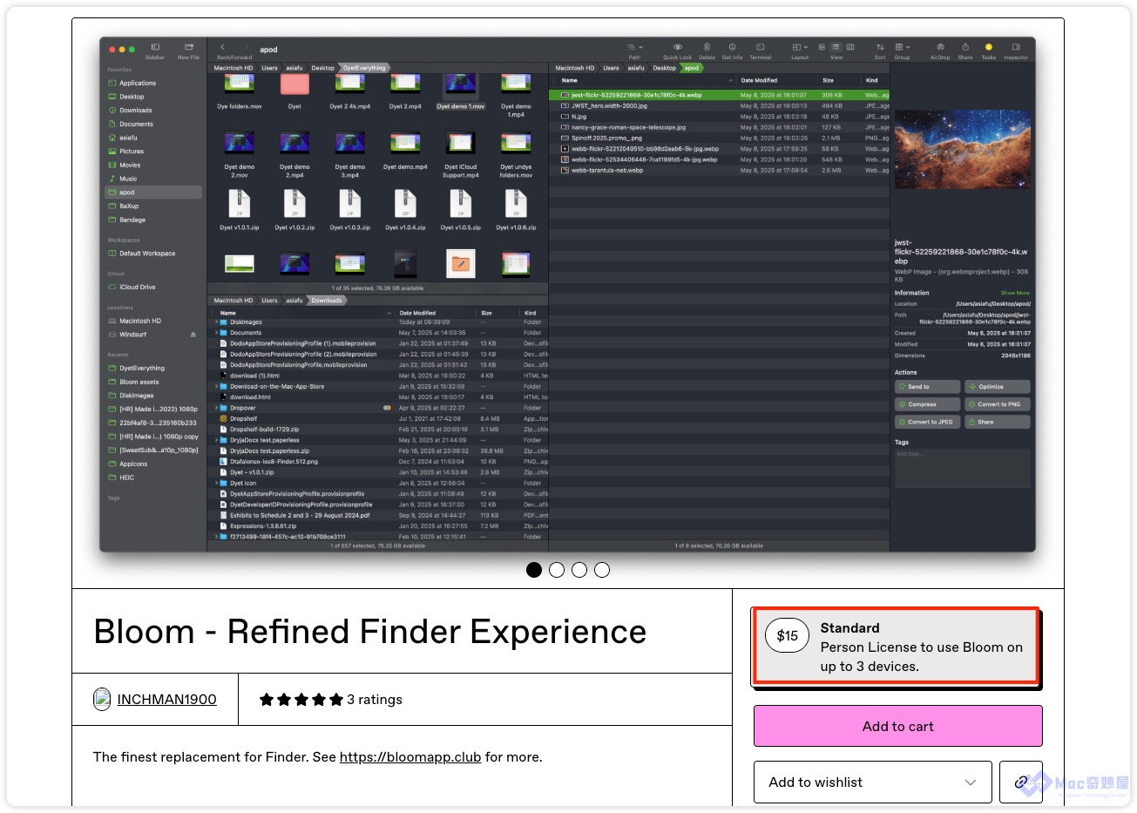
Task: Switch to icon grid view
Action: 822,47
